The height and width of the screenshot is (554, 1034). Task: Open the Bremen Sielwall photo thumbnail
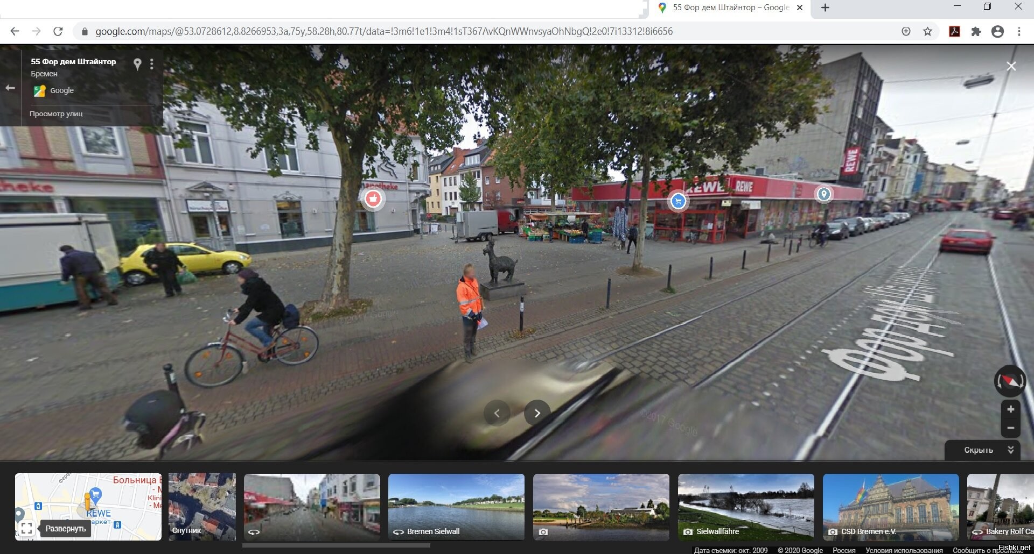pyautogui.click(x=456, y=507)
